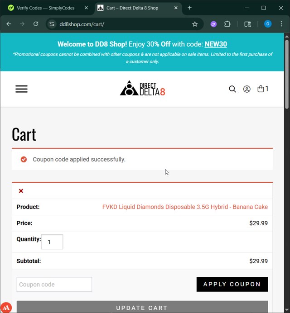Click the page vertical scrollbar thumb
The height and width of the screenshot is (313, 290).
(286, 74)
